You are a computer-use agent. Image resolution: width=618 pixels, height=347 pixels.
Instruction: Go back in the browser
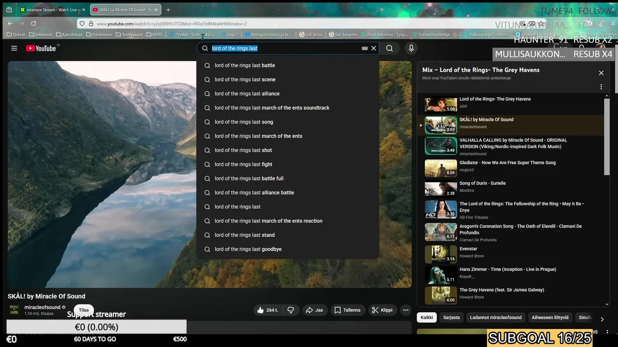10,23
